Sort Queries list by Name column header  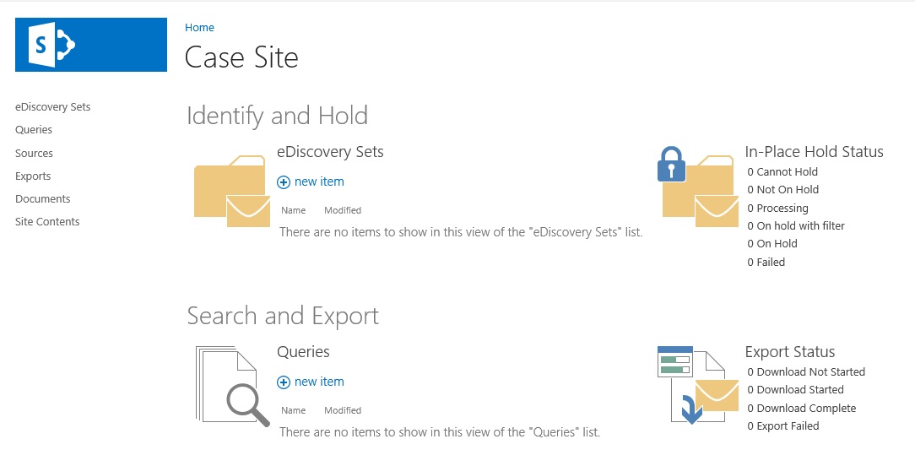[x=293, y=410]
